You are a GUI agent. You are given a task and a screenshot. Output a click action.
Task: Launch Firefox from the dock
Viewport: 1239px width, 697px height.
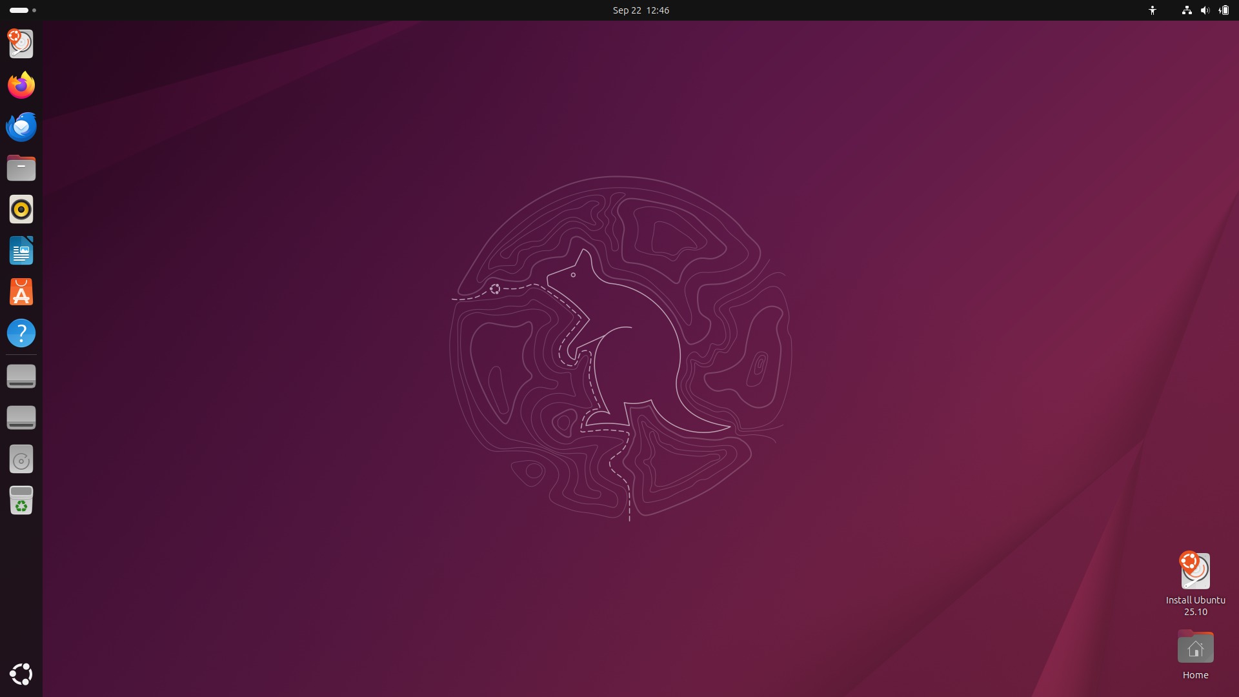[x=21, y=85]
